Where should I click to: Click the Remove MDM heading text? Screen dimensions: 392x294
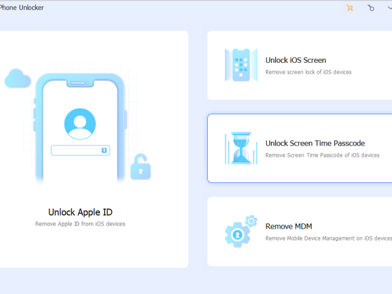(289, 226)
